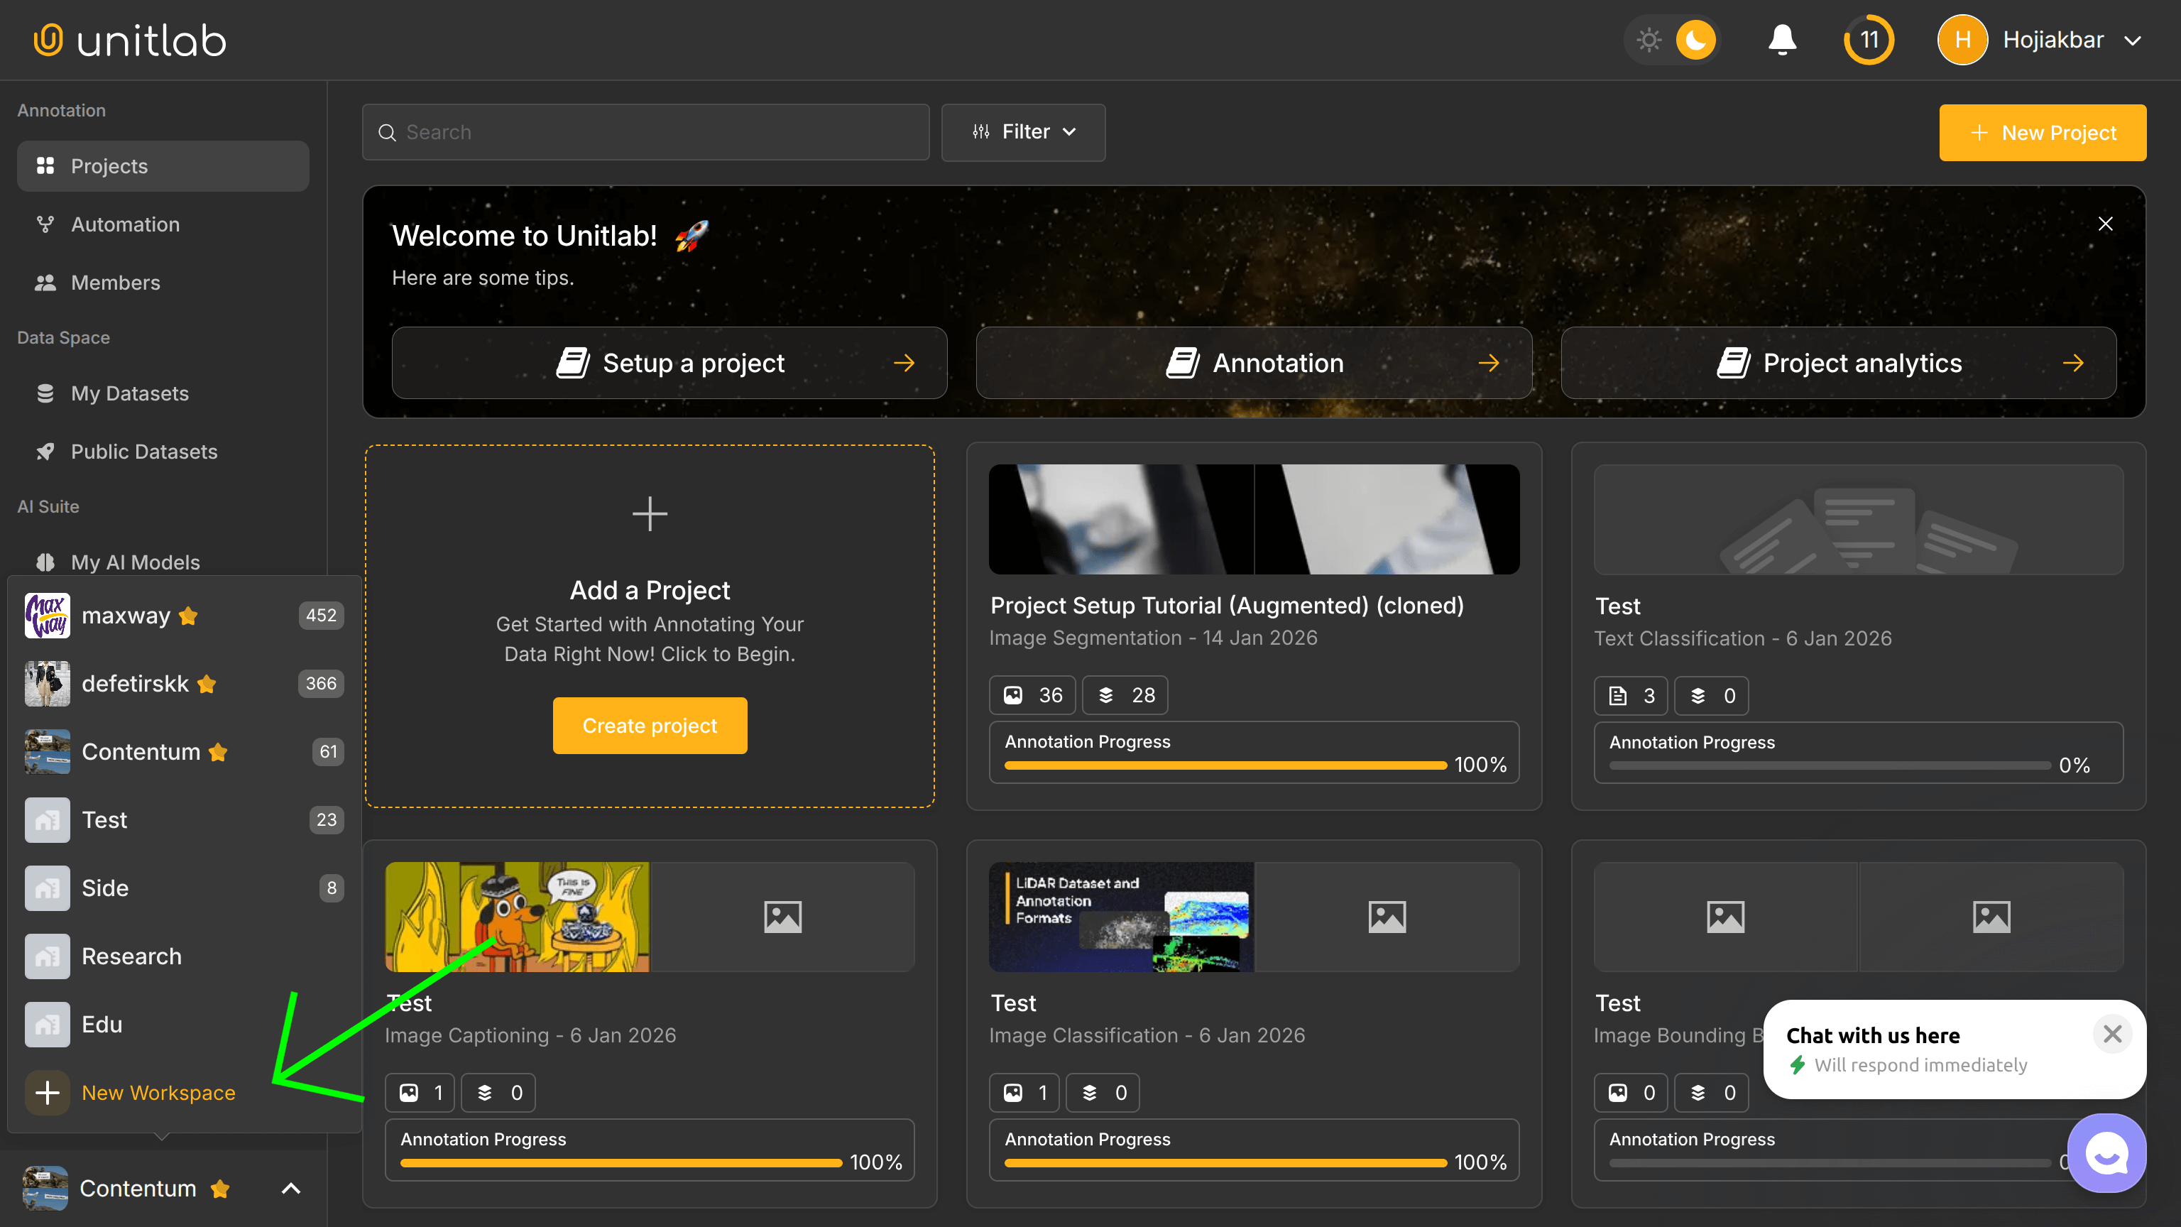Click the Unitlab logo
This screenshot has width=2181, height=1227.
129,38
